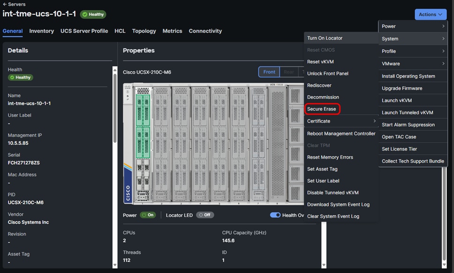Switch to the General tab

point(13,31)
